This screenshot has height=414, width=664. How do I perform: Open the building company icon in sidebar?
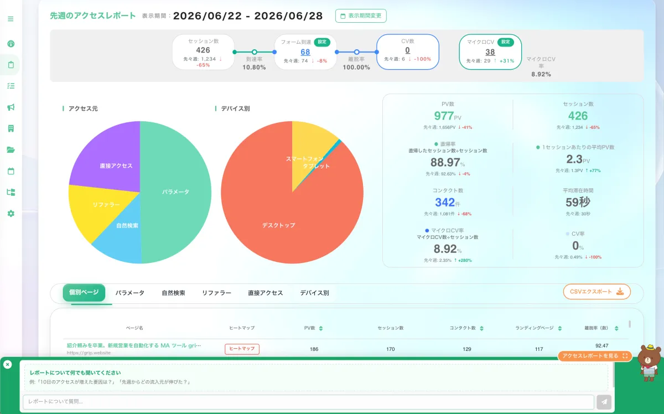point(11,128)
